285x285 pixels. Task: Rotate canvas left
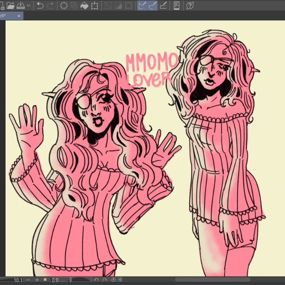coord(96,279)
